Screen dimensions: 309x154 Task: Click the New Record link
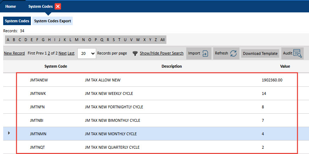point(14,53)
